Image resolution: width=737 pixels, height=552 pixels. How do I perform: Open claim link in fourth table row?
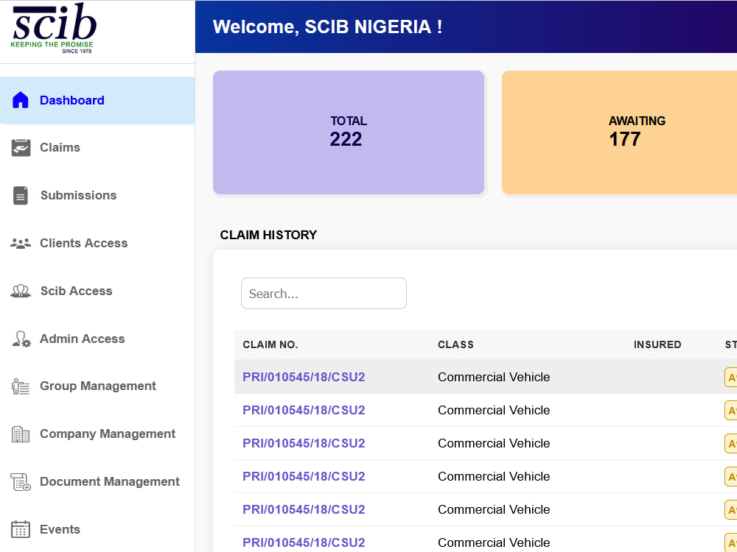304,476
